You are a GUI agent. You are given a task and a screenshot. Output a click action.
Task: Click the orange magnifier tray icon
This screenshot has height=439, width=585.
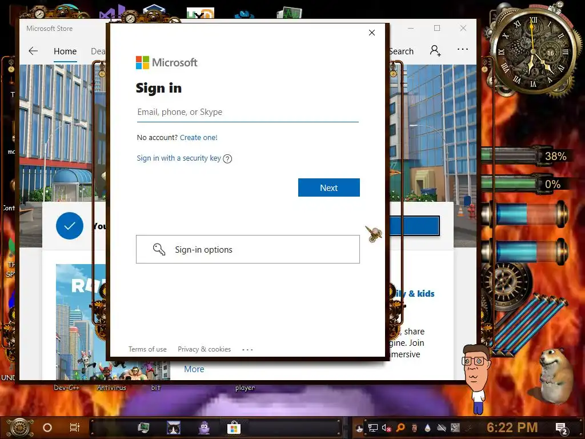[x=400, y=428]
